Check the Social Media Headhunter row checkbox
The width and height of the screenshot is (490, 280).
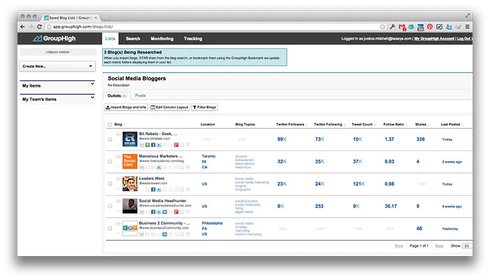[110, 206]
